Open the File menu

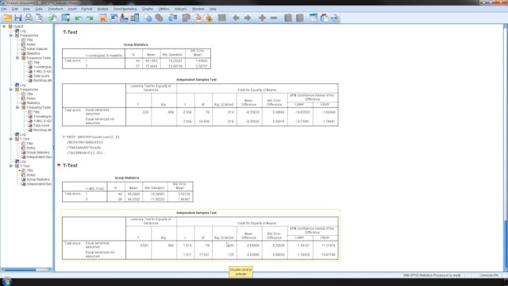[x=4, y=9]
